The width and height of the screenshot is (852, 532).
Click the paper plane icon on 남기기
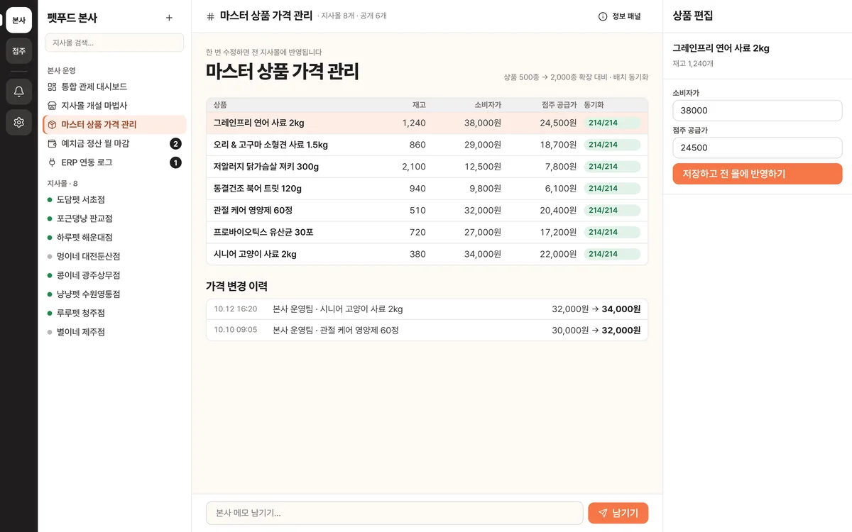tap(603, 513)
